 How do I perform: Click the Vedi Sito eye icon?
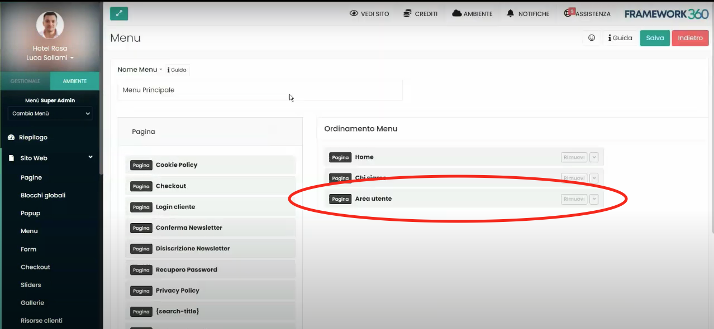[x=353, y=13]
